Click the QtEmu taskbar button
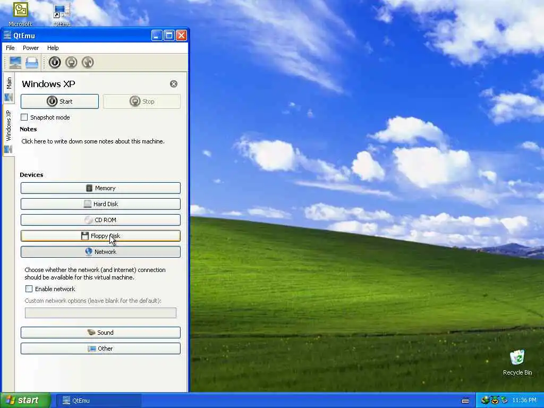Viewport: 544px width, 408px height. point(98,401)
